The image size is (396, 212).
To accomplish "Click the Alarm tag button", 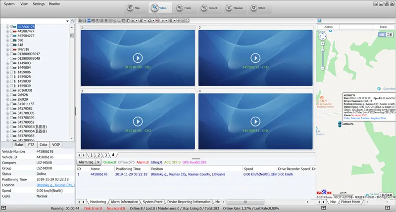I will point(86,162).
